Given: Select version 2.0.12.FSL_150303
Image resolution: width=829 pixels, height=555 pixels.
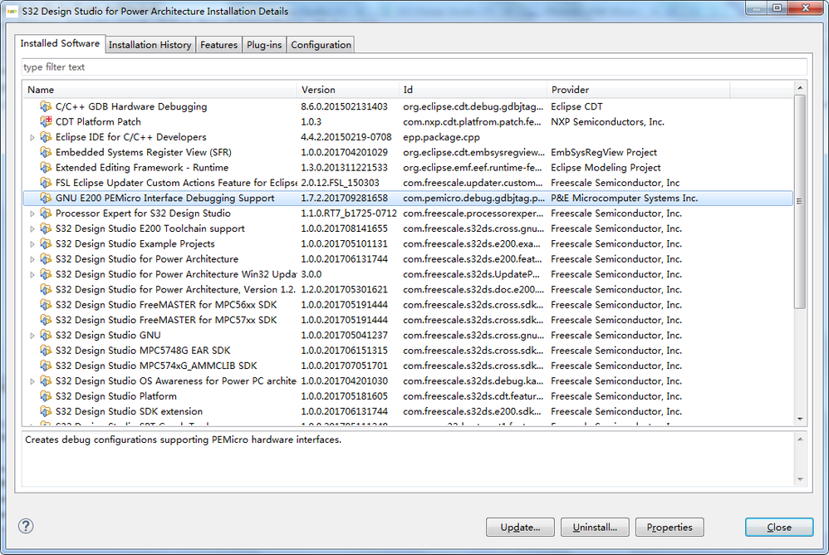Looking at the screenshot, I should click(340, 183).
